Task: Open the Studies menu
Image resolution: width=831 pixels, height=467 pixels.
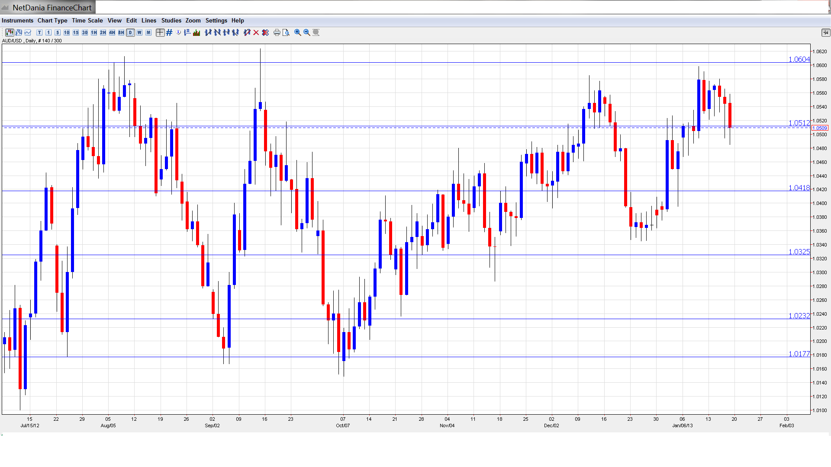Action: pyautogui.click(x=171, y=20)
